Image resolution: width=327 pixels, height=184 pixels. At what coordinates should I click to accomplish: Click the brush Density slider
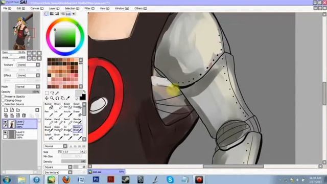pyautogui.click(x=74, y=162)
